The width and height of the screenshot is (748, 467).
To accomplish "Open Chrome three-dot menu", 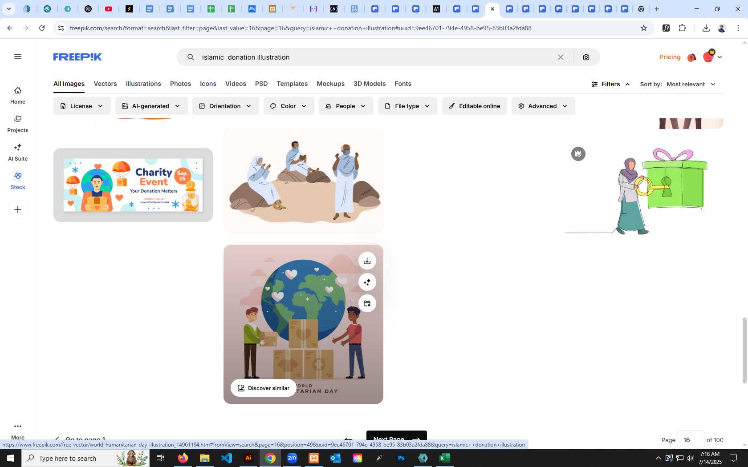I will pos(738,28).
